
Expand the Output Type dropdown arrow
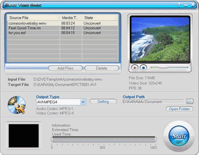(83, 102)
